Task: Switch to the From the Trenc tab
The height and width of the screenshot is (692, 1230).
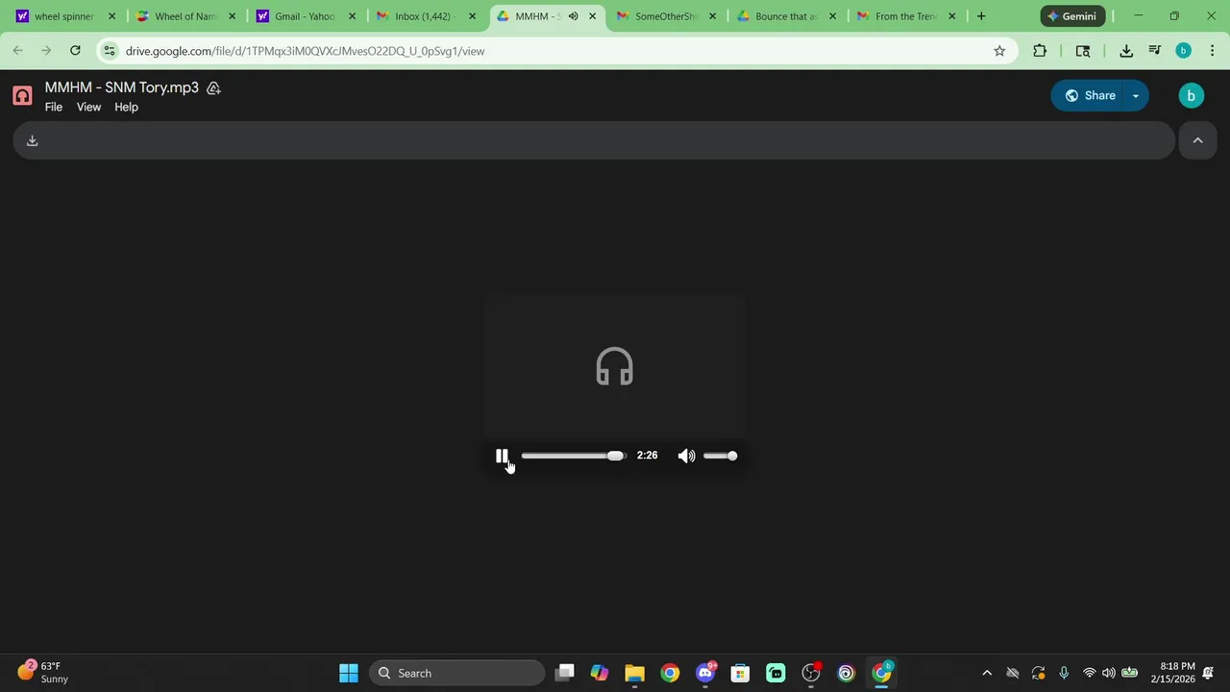Action: pyautogui.click(x=905, y=16)
